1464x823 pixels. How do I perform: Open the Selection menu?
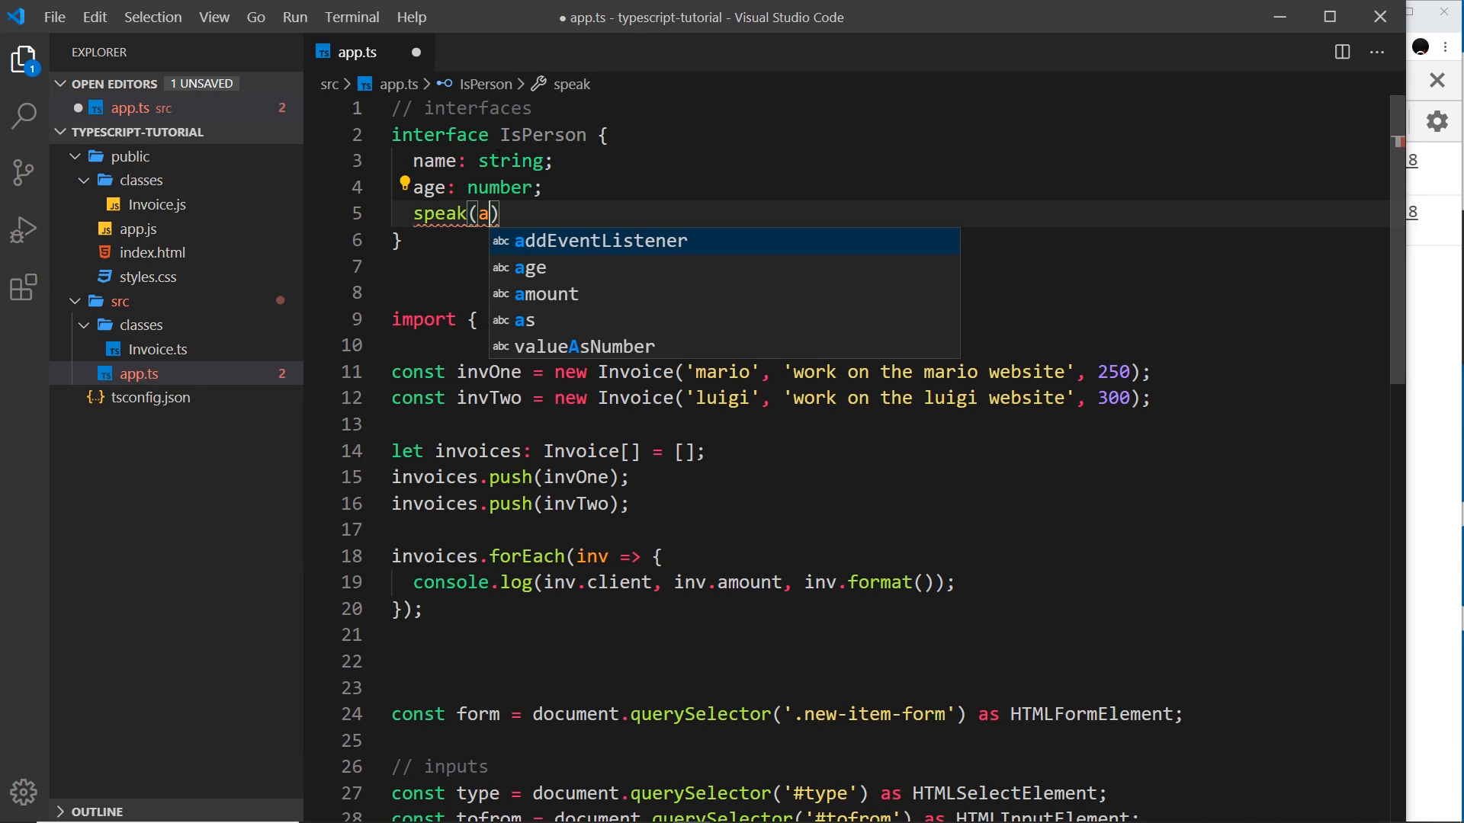[152, 17]
